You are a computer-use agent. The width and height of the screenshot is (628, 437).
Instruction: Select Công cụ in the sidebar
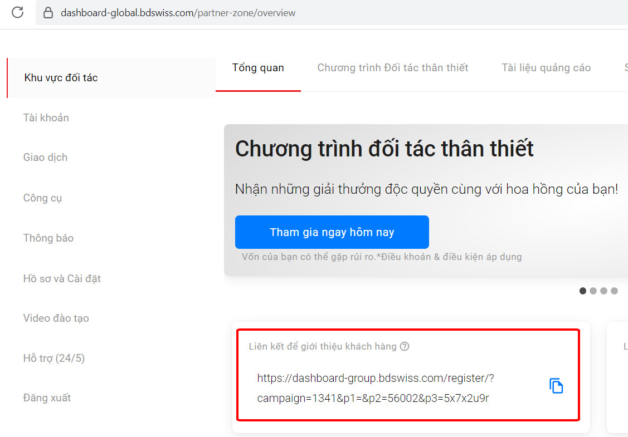42,198
